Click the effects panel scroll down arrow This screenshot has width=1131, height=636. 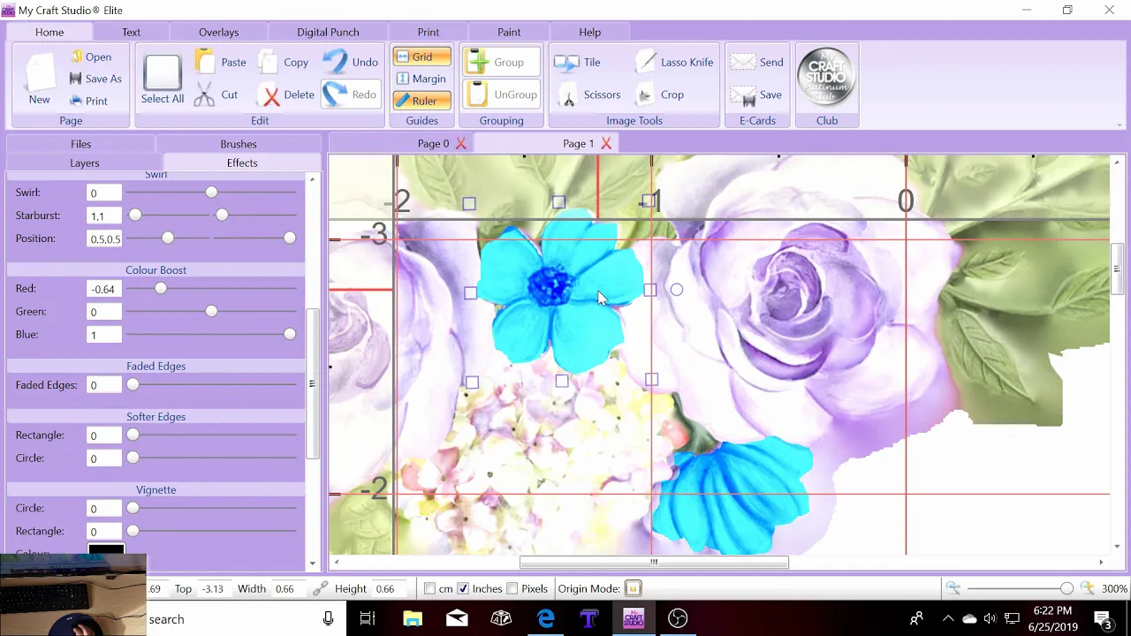coord(313,564)
